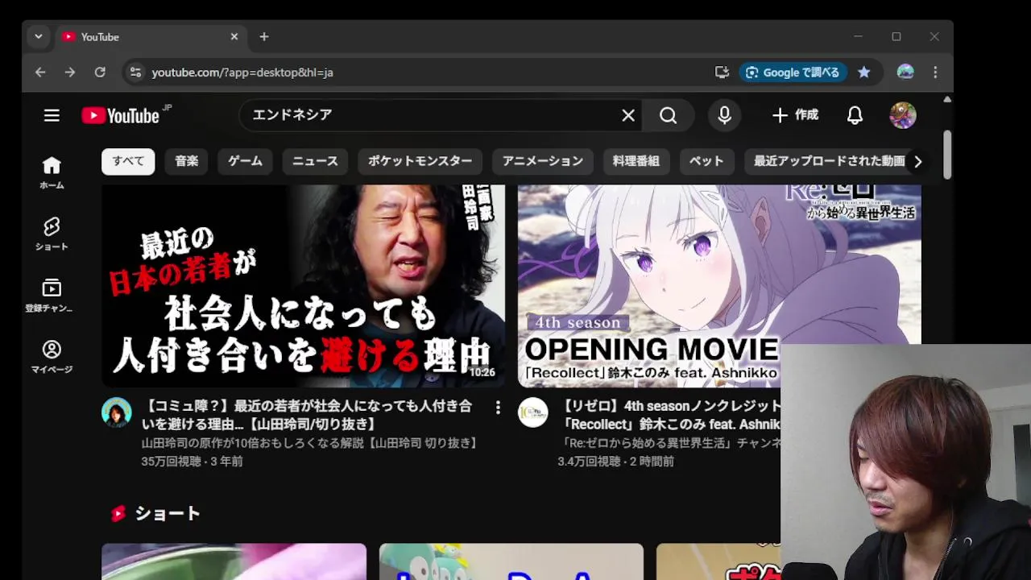This screenshot has width=1031, height=580.
Task: Show more filter chips with the right arrow
Action: pyautogui.click(x=917, y=161)
